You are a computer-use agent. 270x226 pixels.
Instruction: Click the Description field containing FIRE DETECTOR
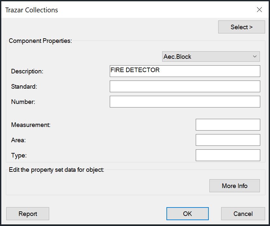click(x=185, y=71)
